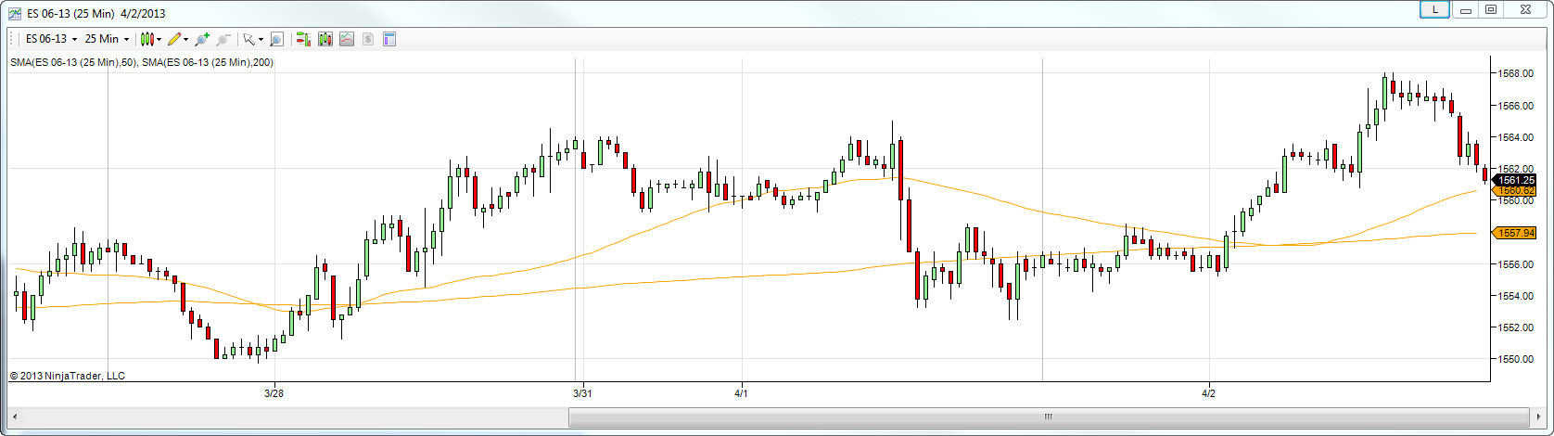Open the candlestick chart style selector

tap(150, 39)
